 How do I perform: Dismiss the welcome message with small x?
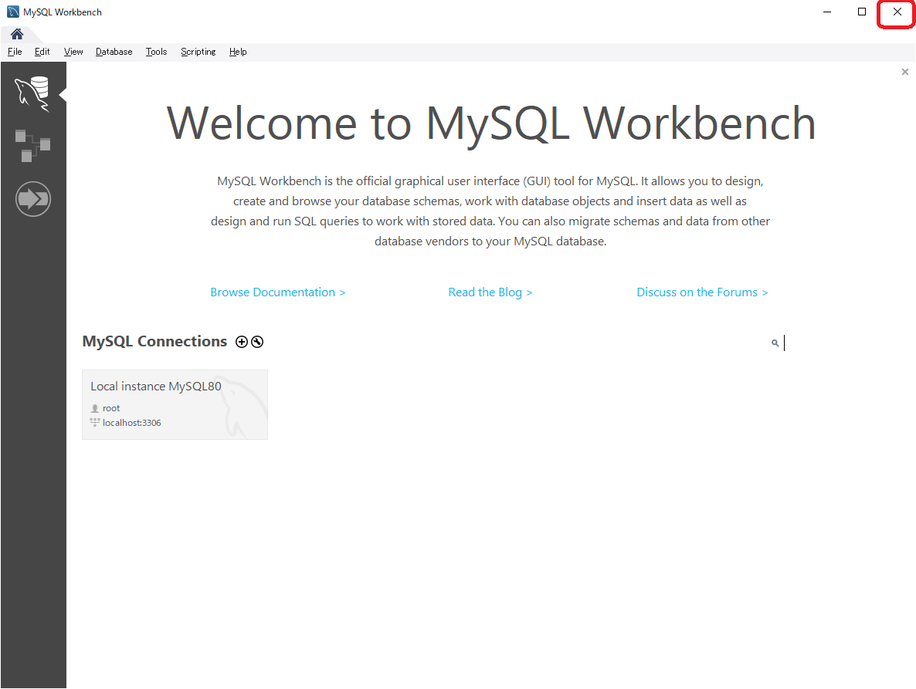tap(904, 72)
